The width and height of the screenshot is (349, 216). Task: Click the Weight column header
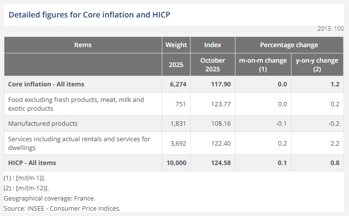[176, 45]
